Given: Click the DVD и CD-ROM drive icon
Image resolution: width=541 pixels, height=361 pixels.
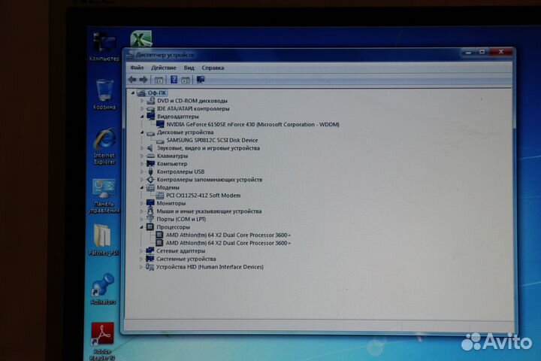Looking at the screenshot, I should [151, 101].
